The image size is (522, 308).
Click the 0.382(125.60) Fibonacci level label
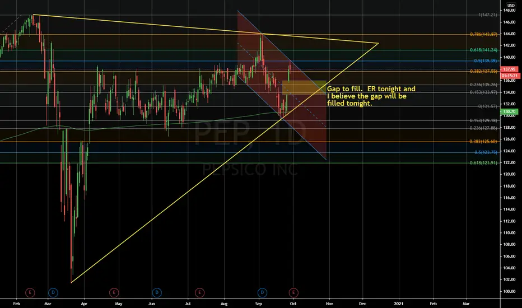(x=484, y=142)
